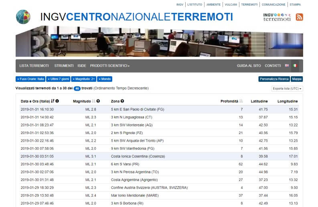Open L'ISTITUTO top link
318x207 pixels.
click(x=195, y=4)
